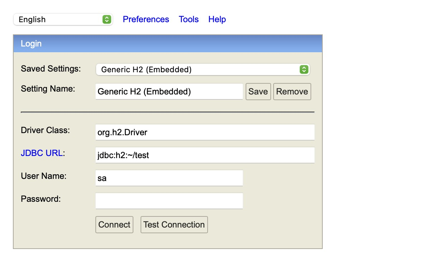
Task: Focus the User Name field containing sa
Action: (x=169, y=178)
